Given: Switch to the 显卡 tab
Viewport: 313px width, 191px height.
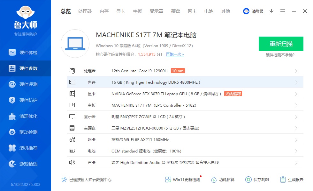Looking at the screenshot, I should coord(121,11).
